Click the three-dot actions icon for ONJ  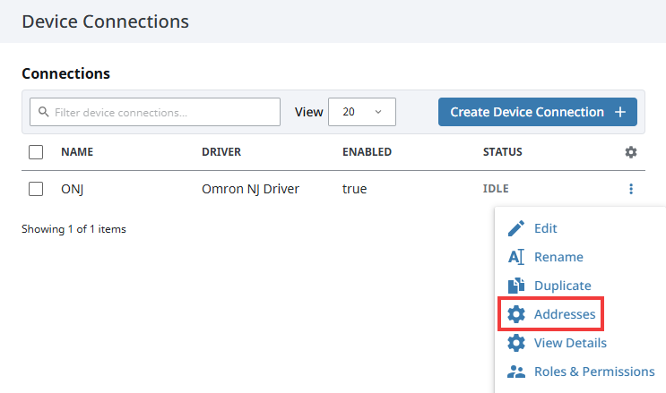631,189
